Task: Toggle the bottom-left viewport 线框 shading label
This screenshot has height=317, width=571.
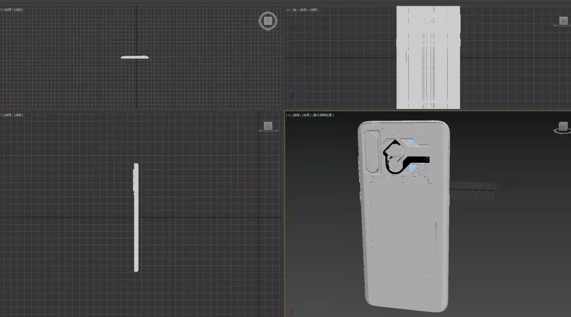Action: (19, 115)
